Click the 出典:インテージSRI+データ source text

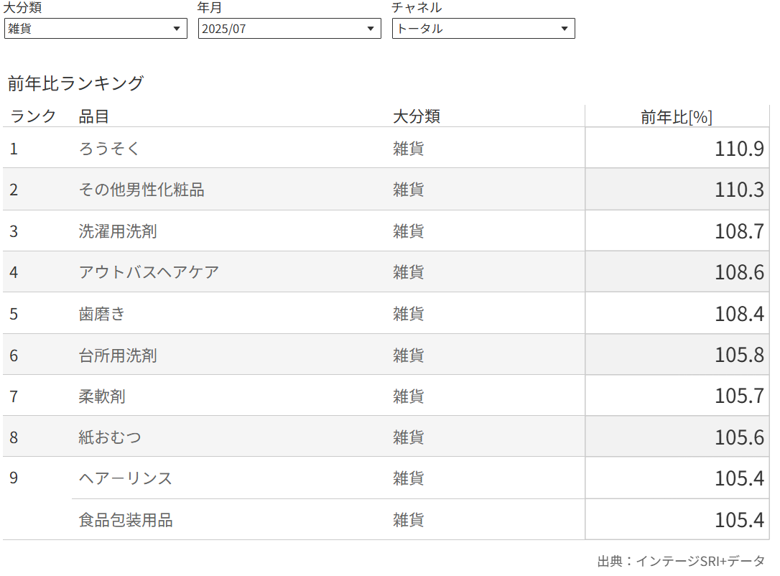pos(681,561)
